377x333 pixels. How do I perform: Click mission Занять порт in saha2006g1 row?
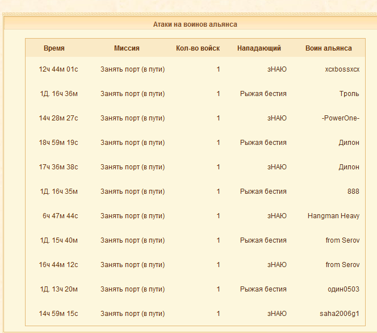[x=132, y=314]
